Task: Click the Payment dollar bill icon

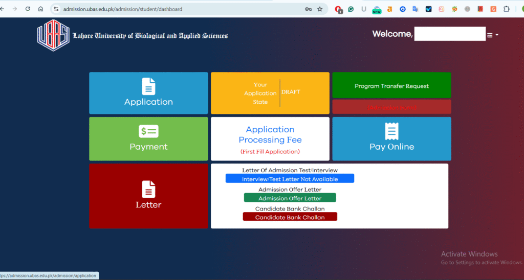Action: (148, 131)
